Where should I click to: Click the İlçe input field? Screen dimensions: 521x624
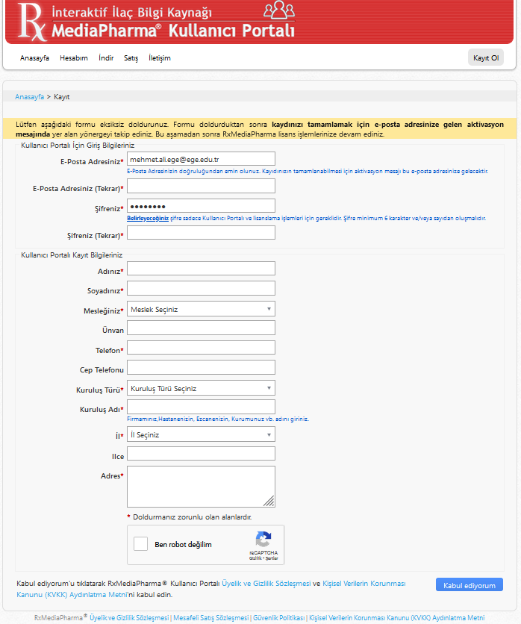click(x=201, y=454)
